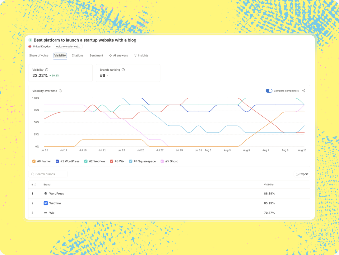This screenshot has width=339, height=255.
Task: Click the Aug 1 date on the chart axis
Action: [208, 150]
